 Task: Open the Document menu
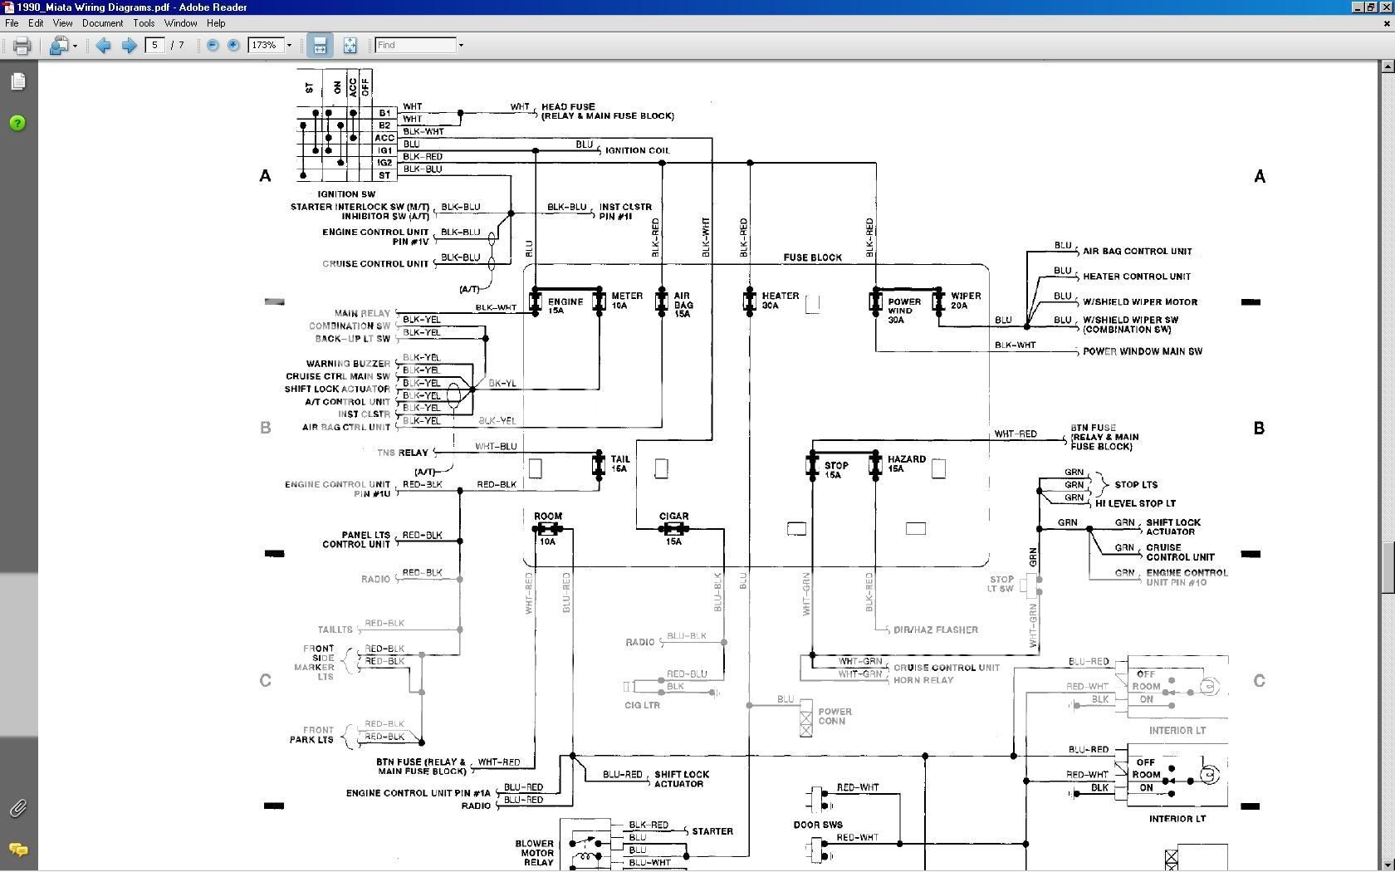click(x=102, y=23)
